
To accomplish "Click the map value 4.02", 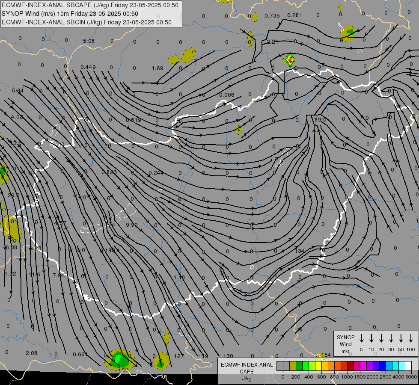I will click(x=17, y=116).
